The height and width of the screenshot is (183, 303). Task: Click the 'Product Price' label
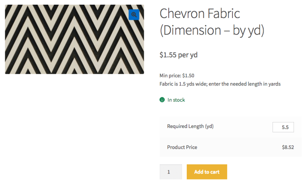click(x=182, y=147)
